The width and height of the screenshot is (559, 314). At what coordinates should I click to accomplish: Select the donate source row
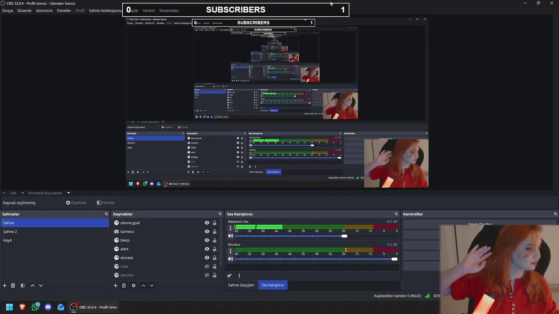[166, 258]
